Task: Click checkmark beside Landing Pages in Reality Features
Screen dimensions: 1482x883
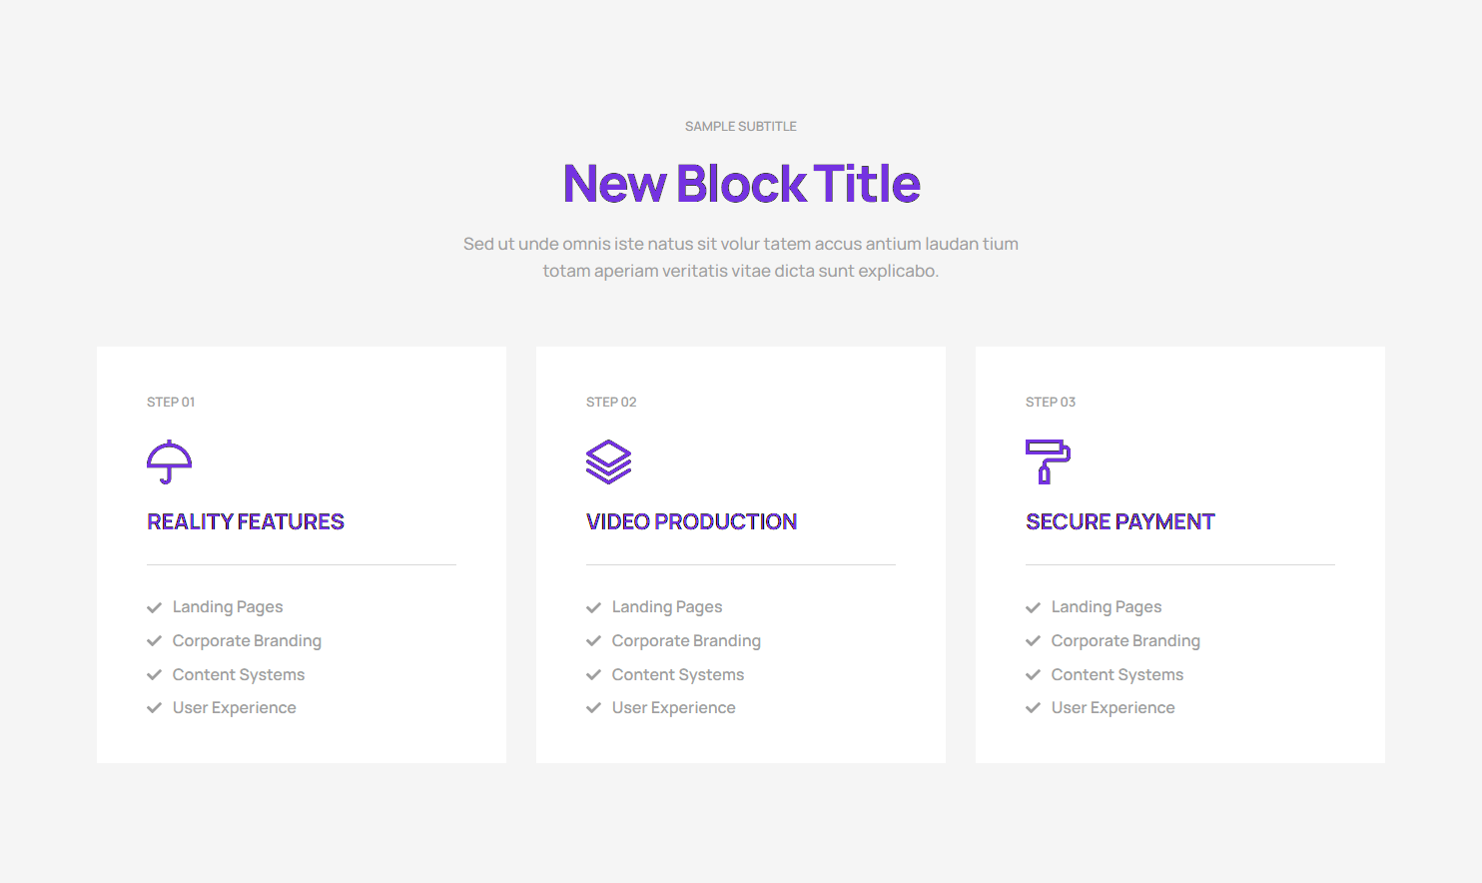Action: click(155, 607)
